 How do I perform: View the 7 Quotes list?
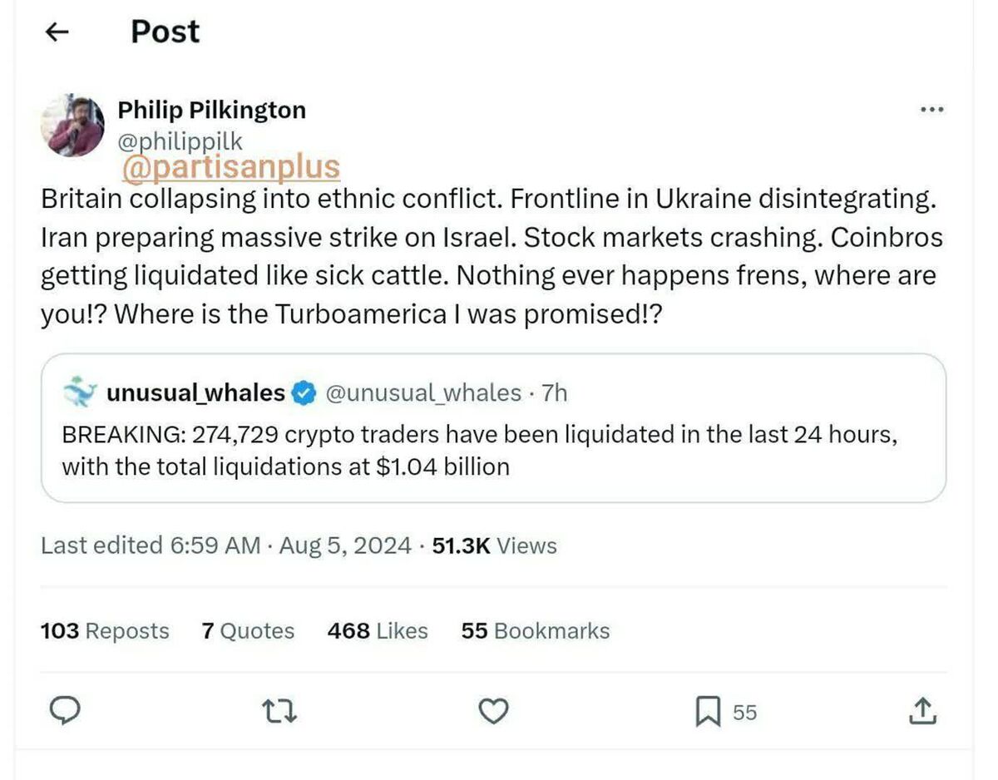point(248,631)
